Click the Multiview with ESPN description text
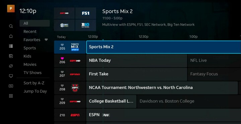Screen dimensions: 241x124 point(149,25)
